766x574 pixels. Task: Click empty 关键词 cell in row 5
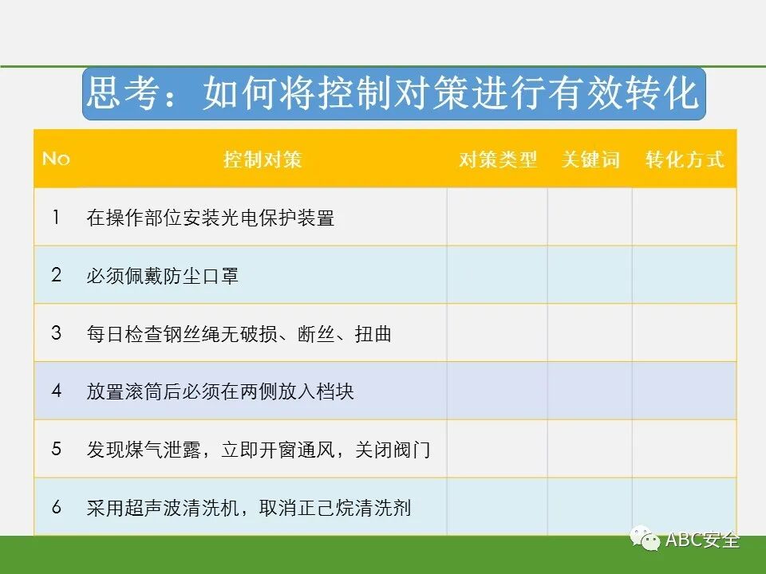pyautogui.click(x=590, y=449)
